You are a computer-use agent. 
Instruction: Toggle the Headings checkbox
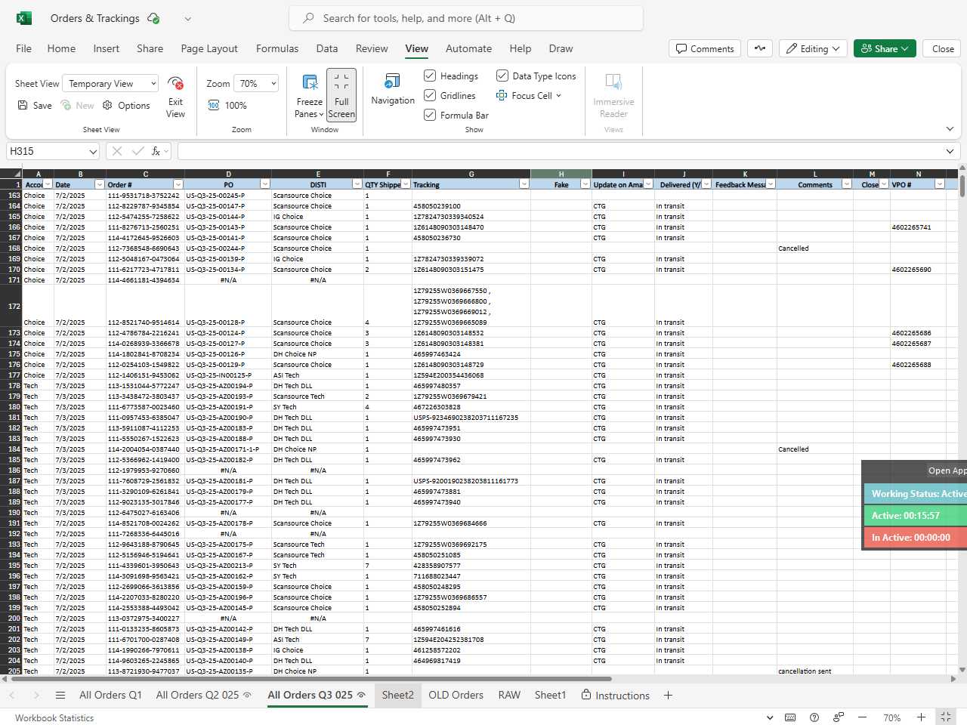(430, 76)
